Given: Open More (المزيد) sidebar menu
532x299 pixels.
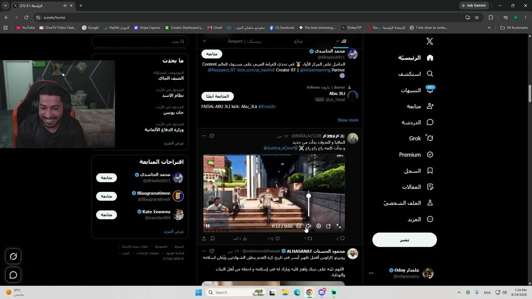Looking at the screenshot, I should (420, 219).
